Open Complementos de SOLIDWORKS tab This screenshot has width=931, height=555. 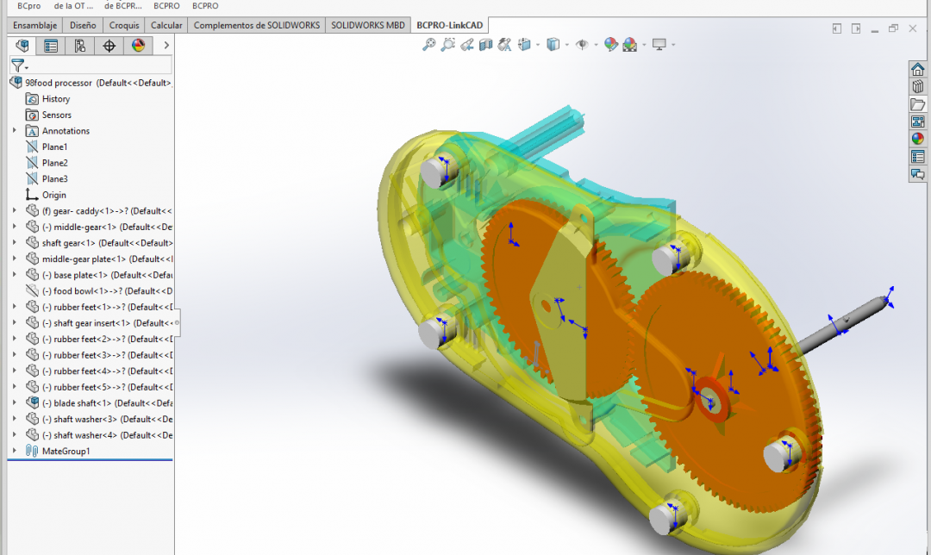pyautogui.click(x=257, y=25)
